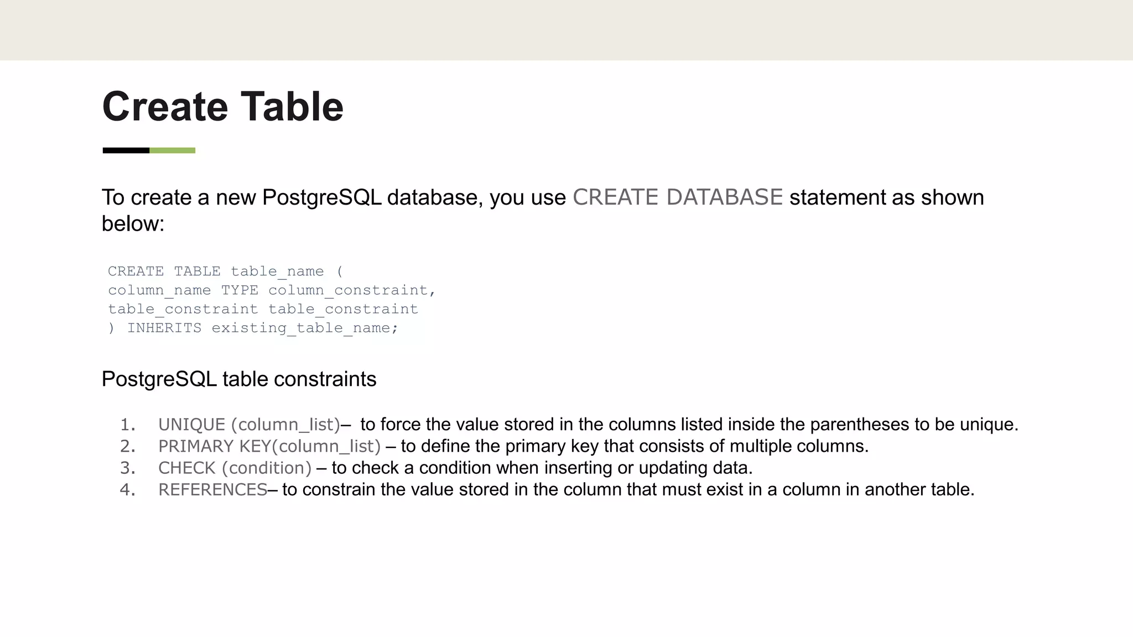Click the list number "4."

pos(128,489)
